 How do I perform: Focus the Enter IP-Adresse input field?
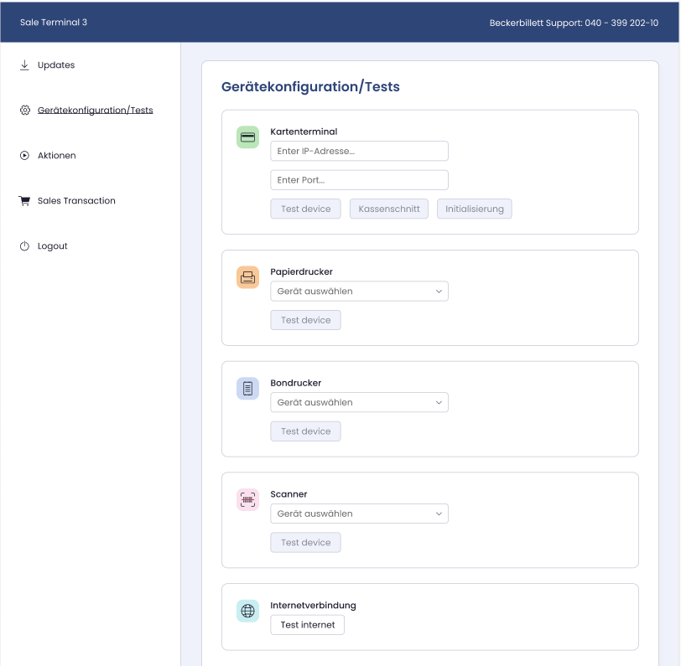(359, 151)
